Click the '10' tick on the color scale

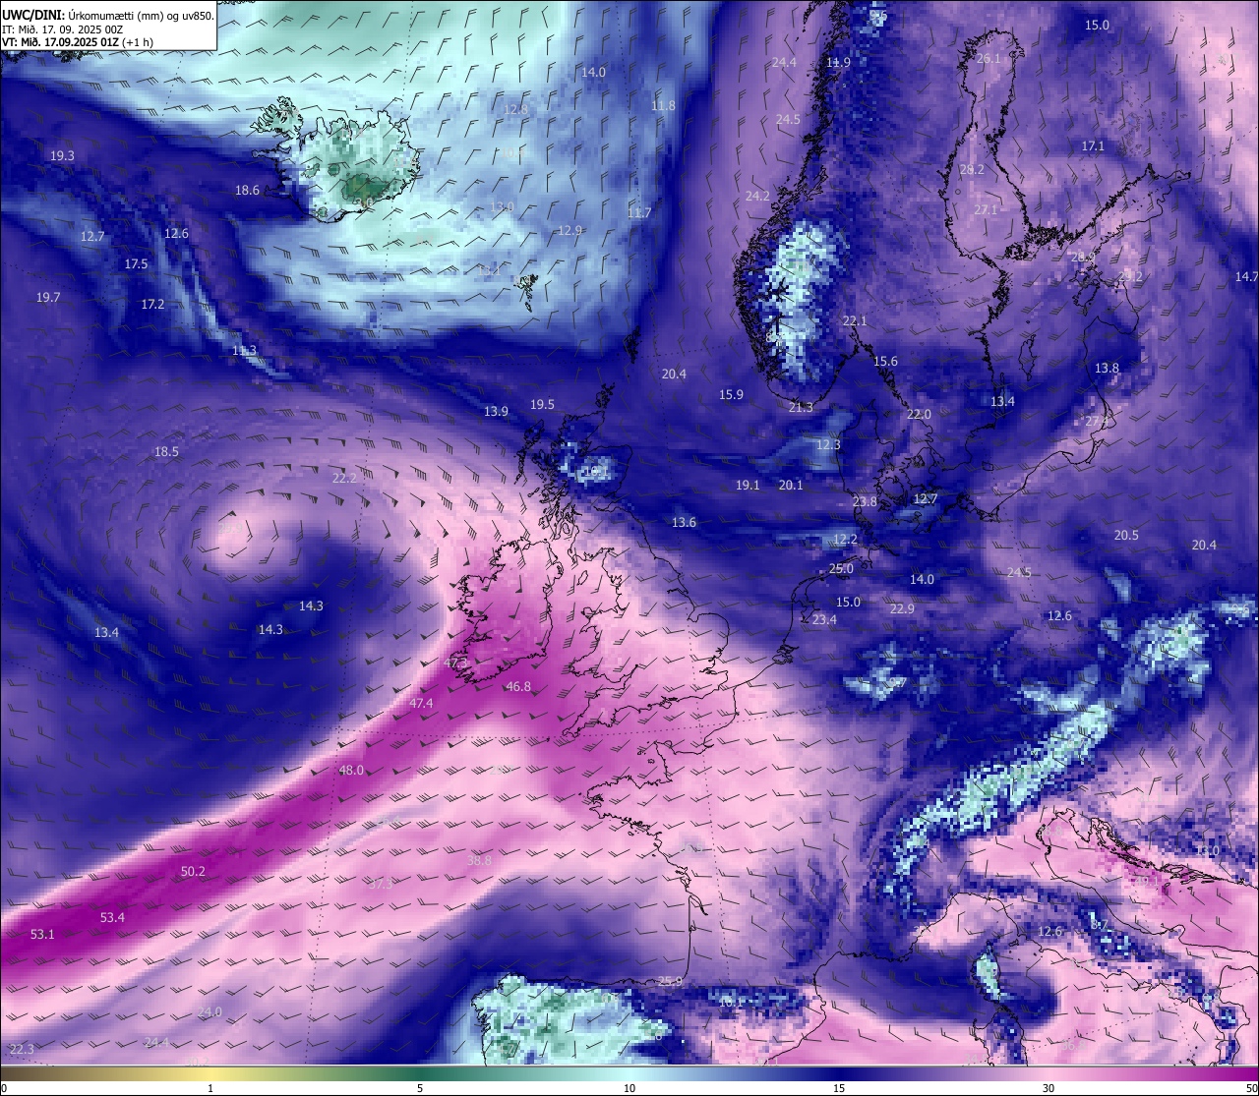click(629, 1088)
